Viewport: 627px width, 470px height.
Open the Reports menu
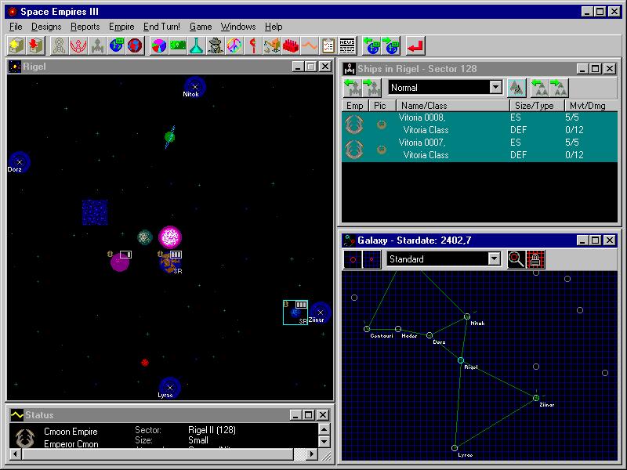[85, 27]
